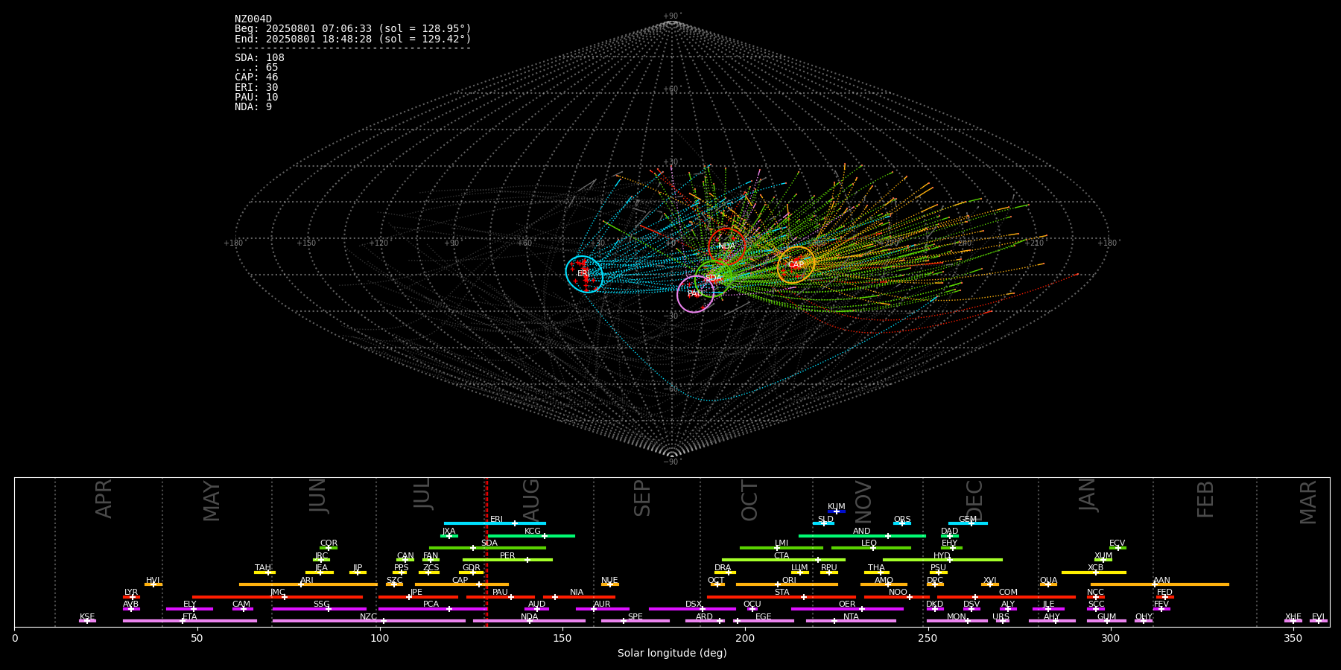Click the ARI shower label

coord(306,581)
